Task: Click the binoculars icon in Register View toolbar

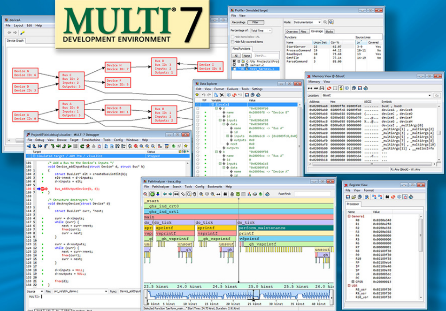Action: 387,197
